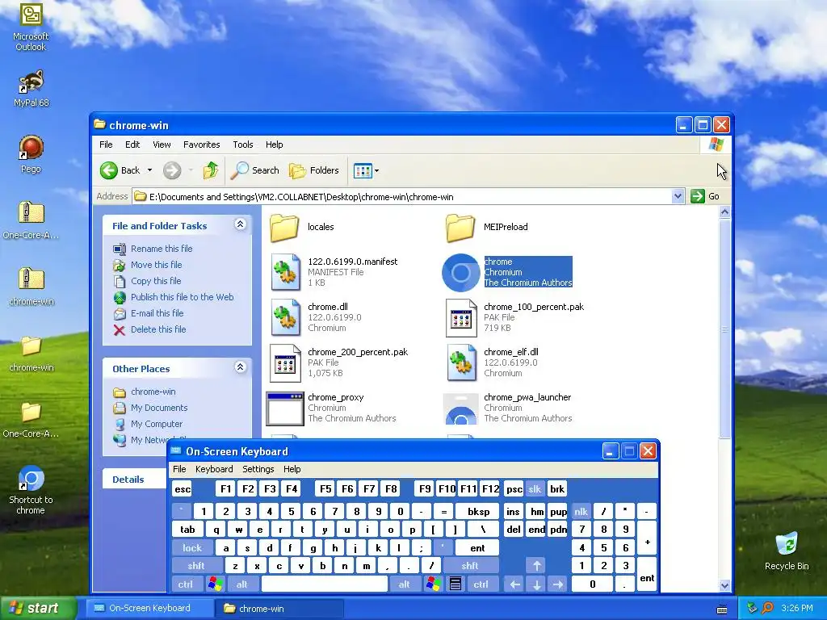Select chrome_200_percent.pak file
Image resolution: width=827 pixels, height=620 pixels.
338,362
